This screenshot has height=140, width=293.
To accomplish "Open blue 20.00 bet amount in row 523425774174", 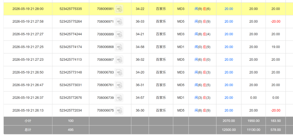I will (229, 47).
